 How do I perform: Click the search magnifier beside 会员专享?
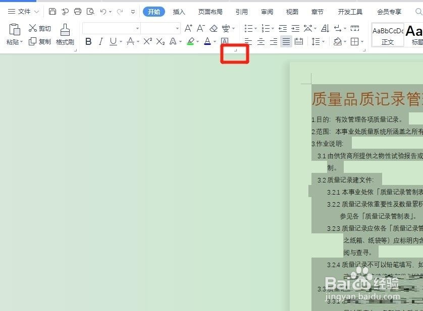[418, 12]
